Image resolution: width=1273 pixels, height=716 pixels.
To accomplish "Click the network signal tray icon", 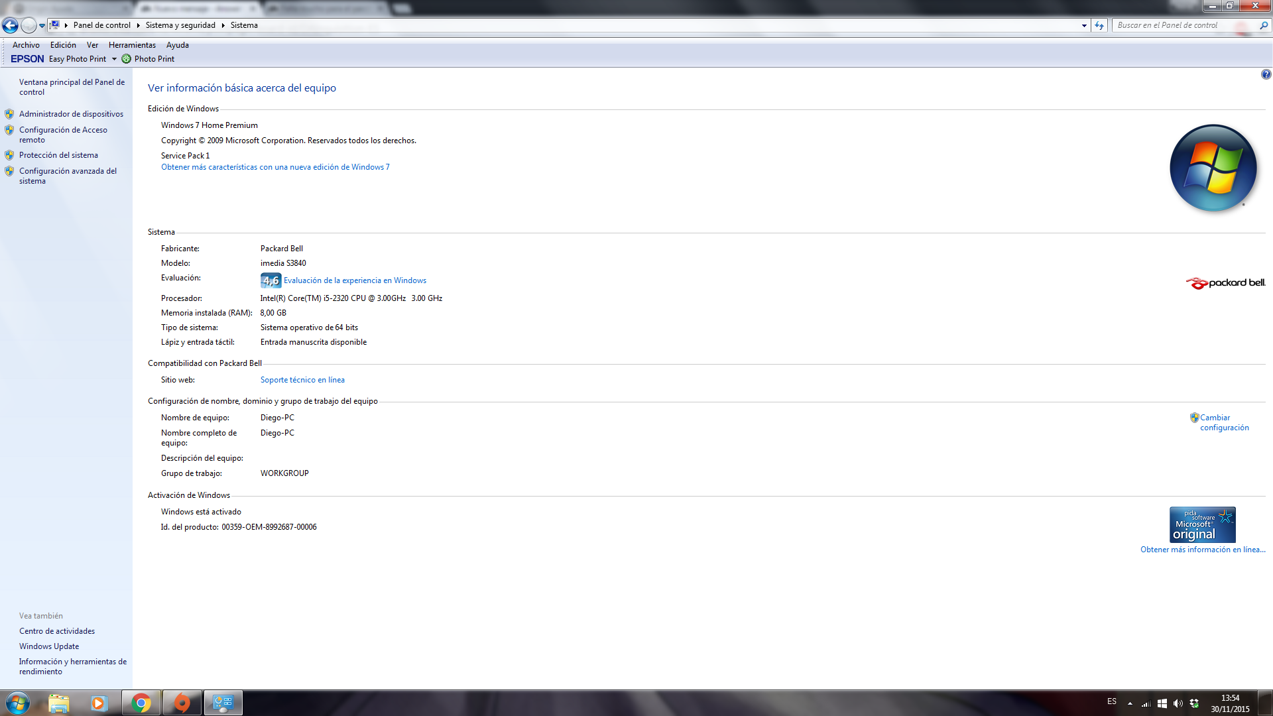I will [x=1146, y=703].
